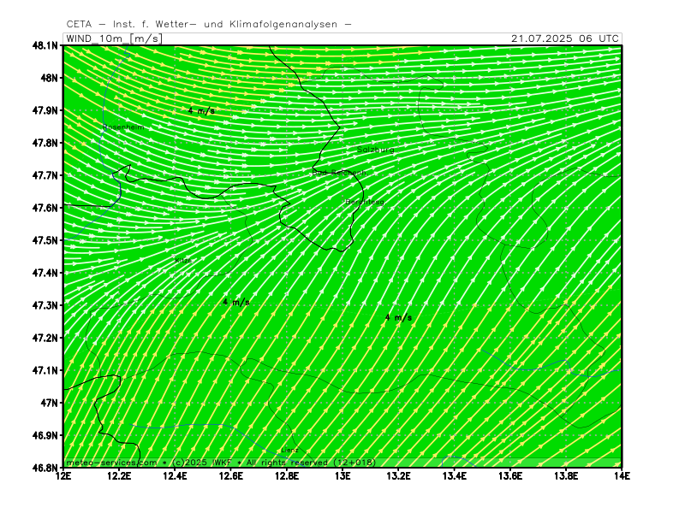685x513 pixels.
Task: Click the "12.4E" longitude tick label
Action: point(176,476)
